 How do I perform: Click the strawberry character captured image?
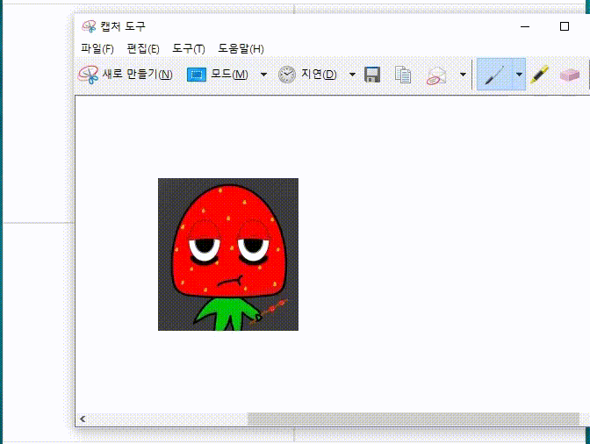coord(228,254)
